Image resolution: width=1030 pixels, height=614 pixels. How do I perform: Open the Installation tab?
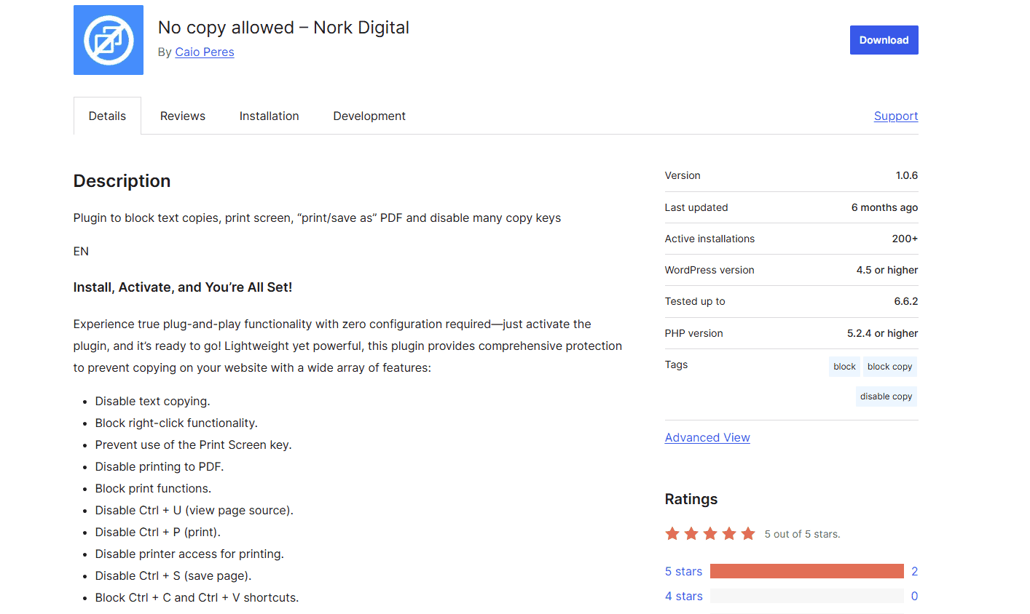pos(270,116)
